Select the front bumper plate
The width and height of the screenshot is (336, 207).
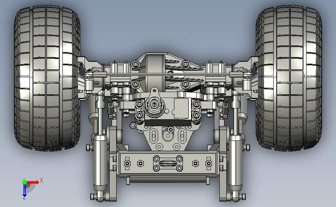pos(168,164)
